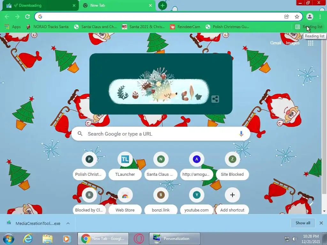Click the Share this page icon in the address bar
The image size is (327, 245).
[x=287, y=17]
